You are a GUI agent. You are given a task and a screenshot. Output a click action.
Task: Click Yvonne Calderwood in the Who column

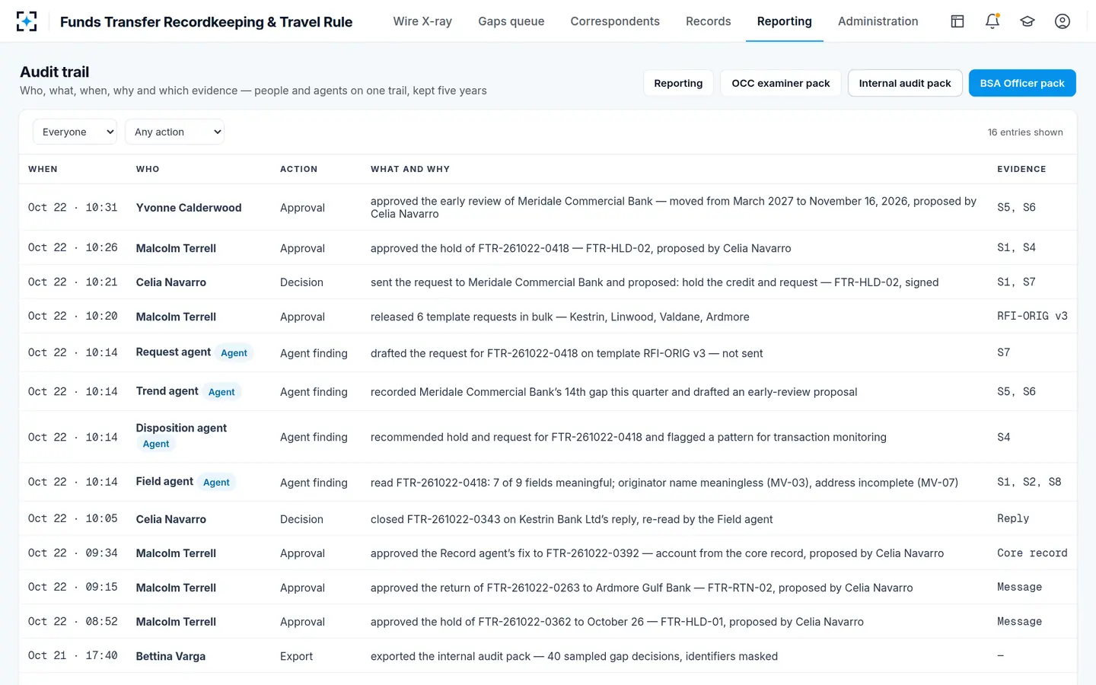(x=189, y=208)
